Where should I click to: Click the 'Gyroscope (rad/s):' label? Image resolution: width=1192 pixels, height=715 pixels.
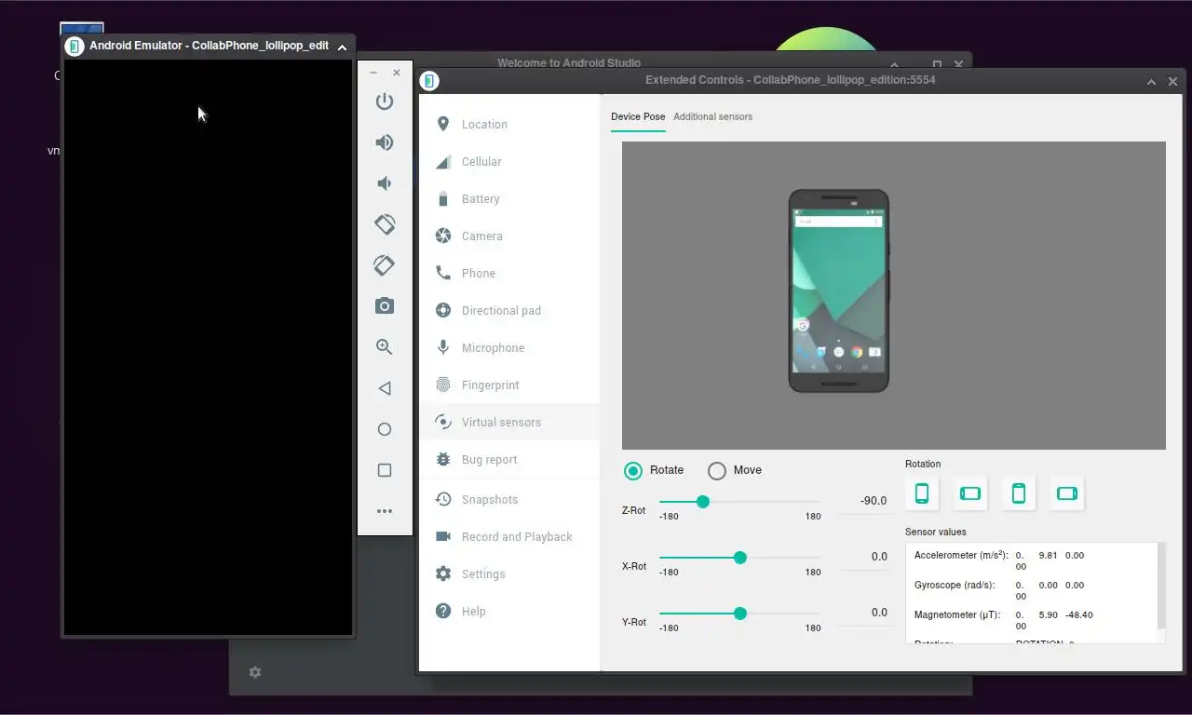click(x=955, y=585)
